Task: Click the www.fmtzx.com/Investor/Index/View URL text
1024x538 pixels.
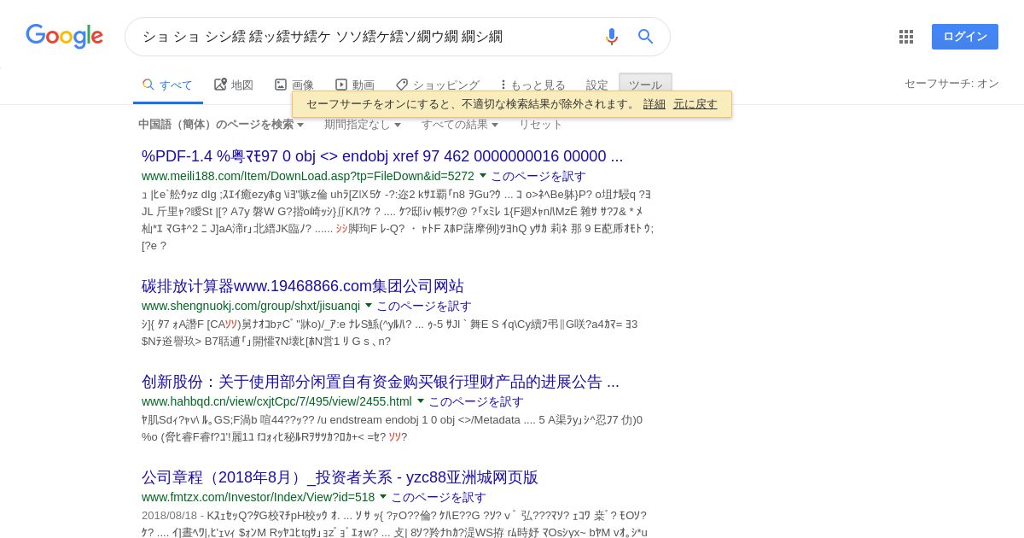Action: [x=258, y=497]
